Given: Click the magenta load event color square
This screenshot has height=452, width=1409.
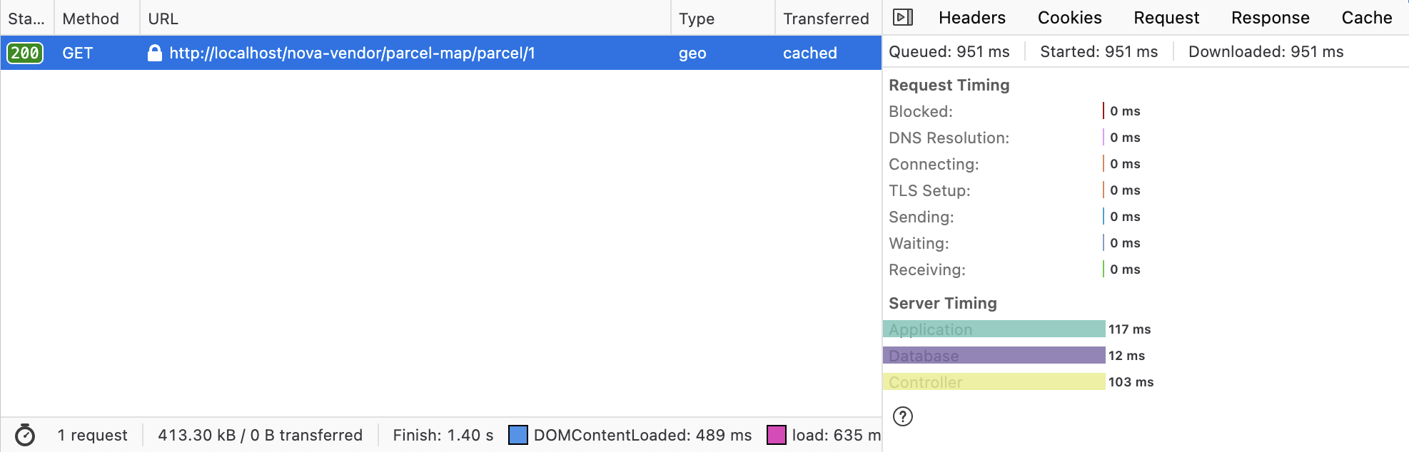Looking at the screenshot, I should click(777, 435).
